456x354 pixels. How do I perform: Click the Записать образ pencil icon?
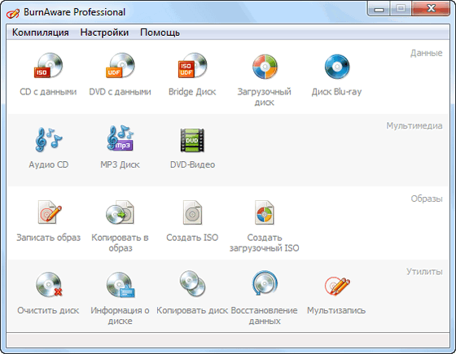50,212
